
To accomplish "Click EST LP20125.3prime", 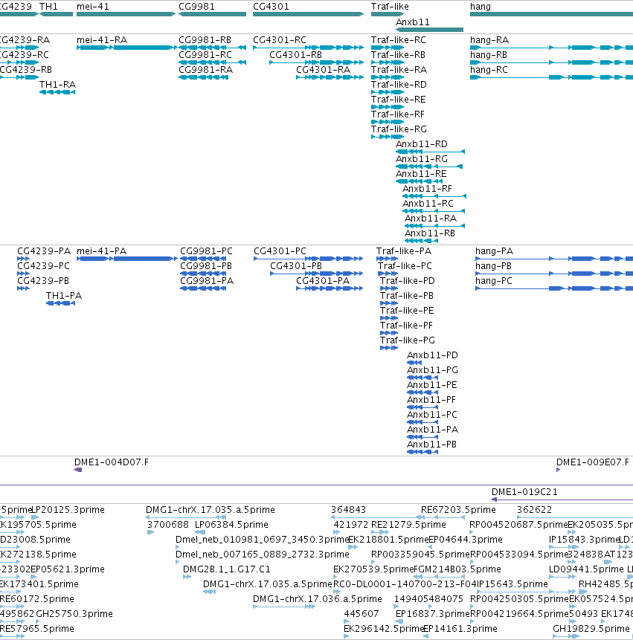I will click(68, 510).
